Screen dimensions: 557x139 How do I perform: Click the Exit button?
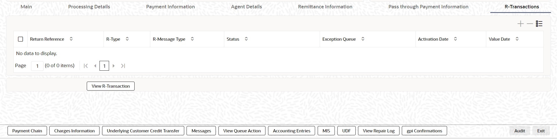pos(541,131)
